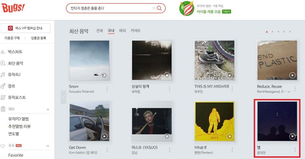Click the 투표 heart icon

3,146
